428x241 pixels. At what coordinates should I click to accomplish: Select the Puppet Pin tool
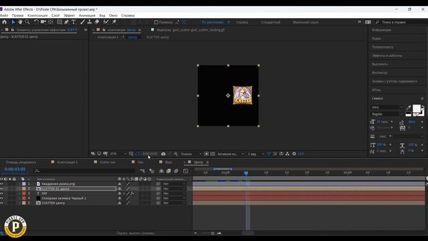[x=114, y=22]
